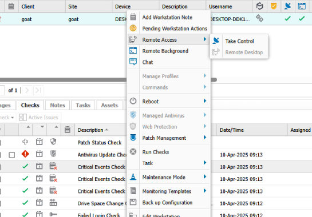The image size is (312, 217).
Task: Click the Pending Workstation Actions text
Action: [x=175, y=29]
